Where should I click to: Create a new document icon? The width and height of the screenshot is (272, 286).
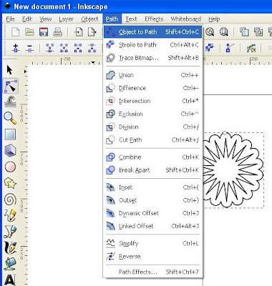click(15, 32)
